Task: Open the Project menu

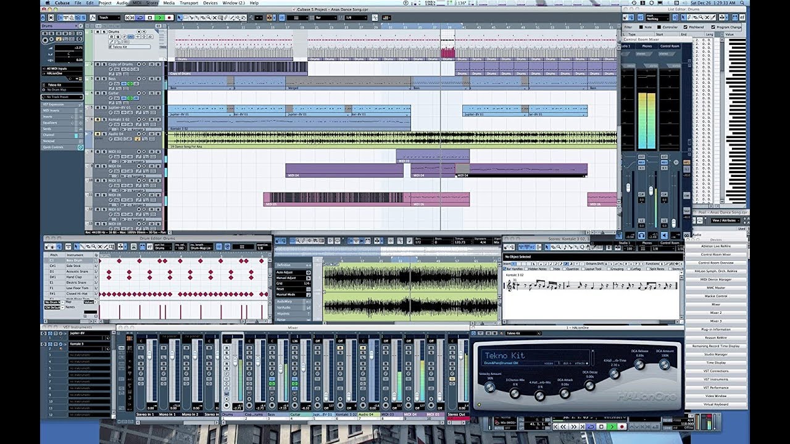Action: pos(104,3)
